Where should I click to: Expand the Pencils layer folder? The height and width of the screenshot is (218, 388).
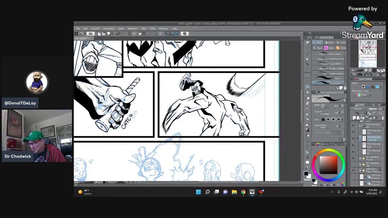360,158
